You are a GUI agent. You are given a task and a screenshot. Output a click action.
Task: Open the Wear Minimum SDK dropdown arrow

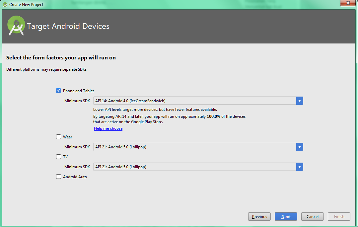click(x=300, y=147)
